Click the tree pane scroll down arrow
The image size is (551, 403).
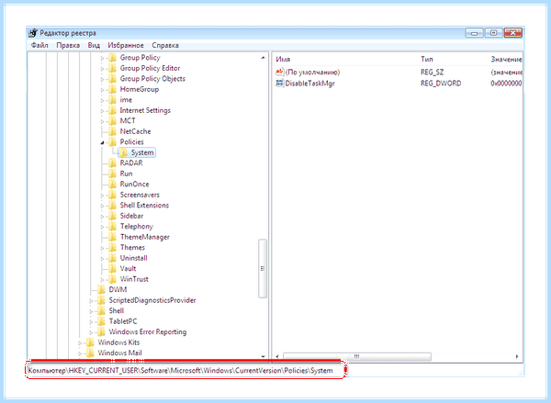click(x=263, y=356)
